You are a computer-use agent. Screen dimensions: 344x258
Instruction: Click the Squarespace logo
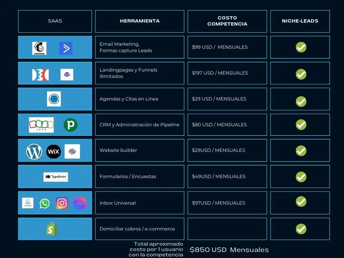(x=72, y=152)
